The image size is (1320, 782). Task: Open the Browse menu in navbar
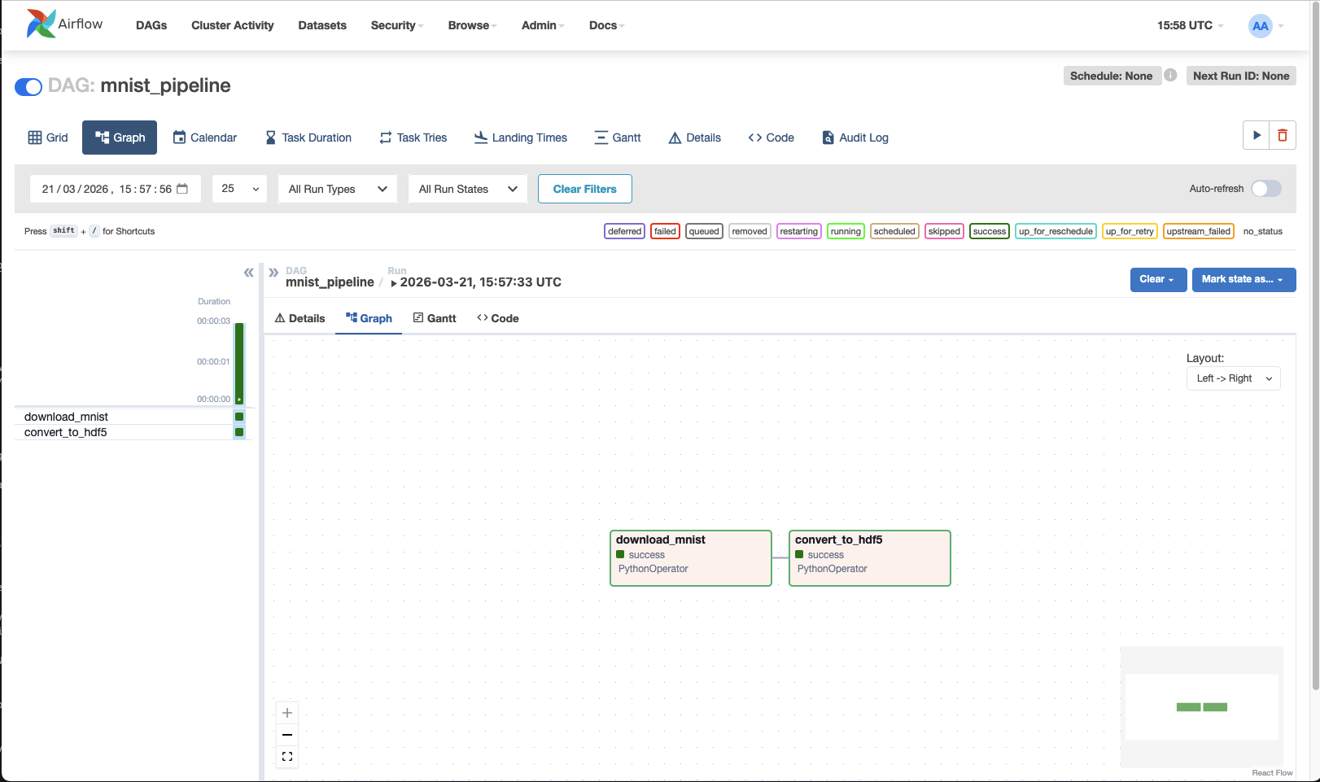(x=471, y=25)
